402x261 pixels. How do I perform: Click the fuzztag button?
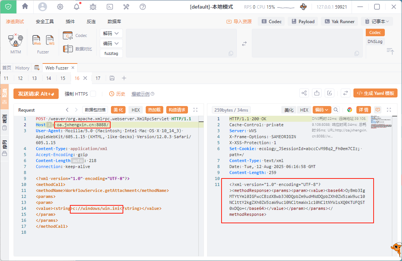click(x=111, y=53)
